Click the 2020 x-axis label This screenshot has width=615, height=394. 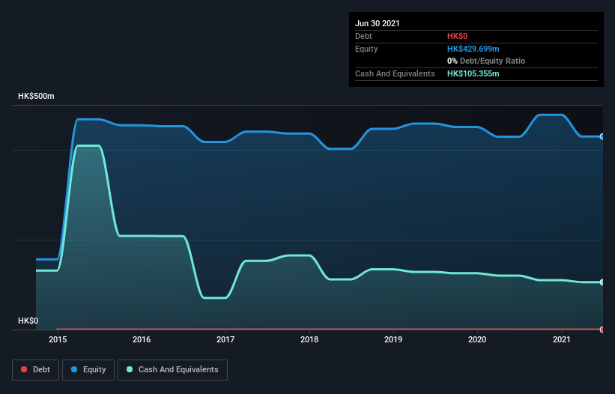(x=477, y=339)
